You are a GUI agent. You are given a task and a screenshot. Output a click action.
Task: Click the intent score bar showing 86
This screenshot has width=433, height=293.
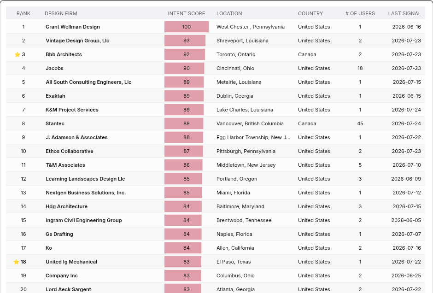[x=183, y=165]
